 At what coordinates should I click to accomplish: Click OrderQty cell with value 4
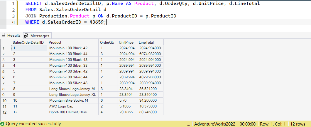(108, 112)
